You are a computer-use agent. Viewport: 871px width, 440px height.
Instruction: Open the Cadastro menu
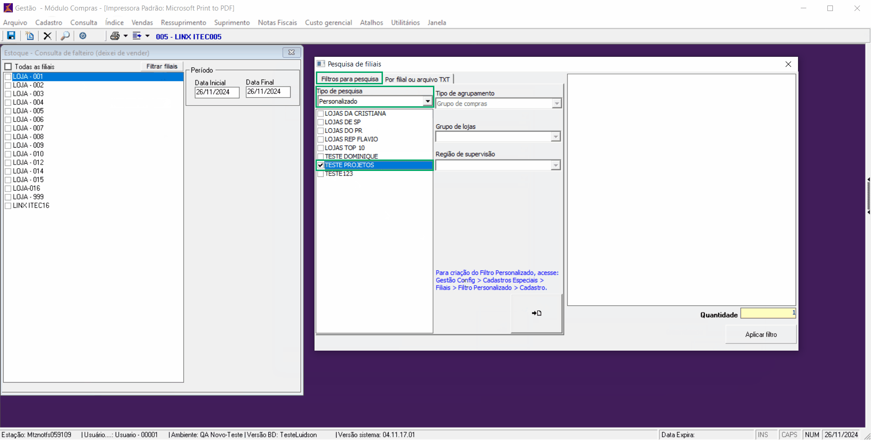tap(49, 22)
